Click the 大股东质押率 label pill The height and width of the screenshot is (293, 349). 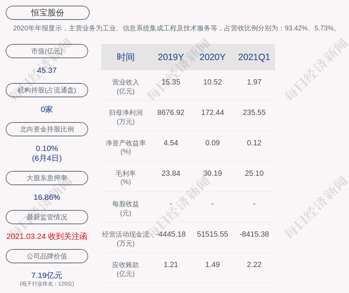pos(47,178)
